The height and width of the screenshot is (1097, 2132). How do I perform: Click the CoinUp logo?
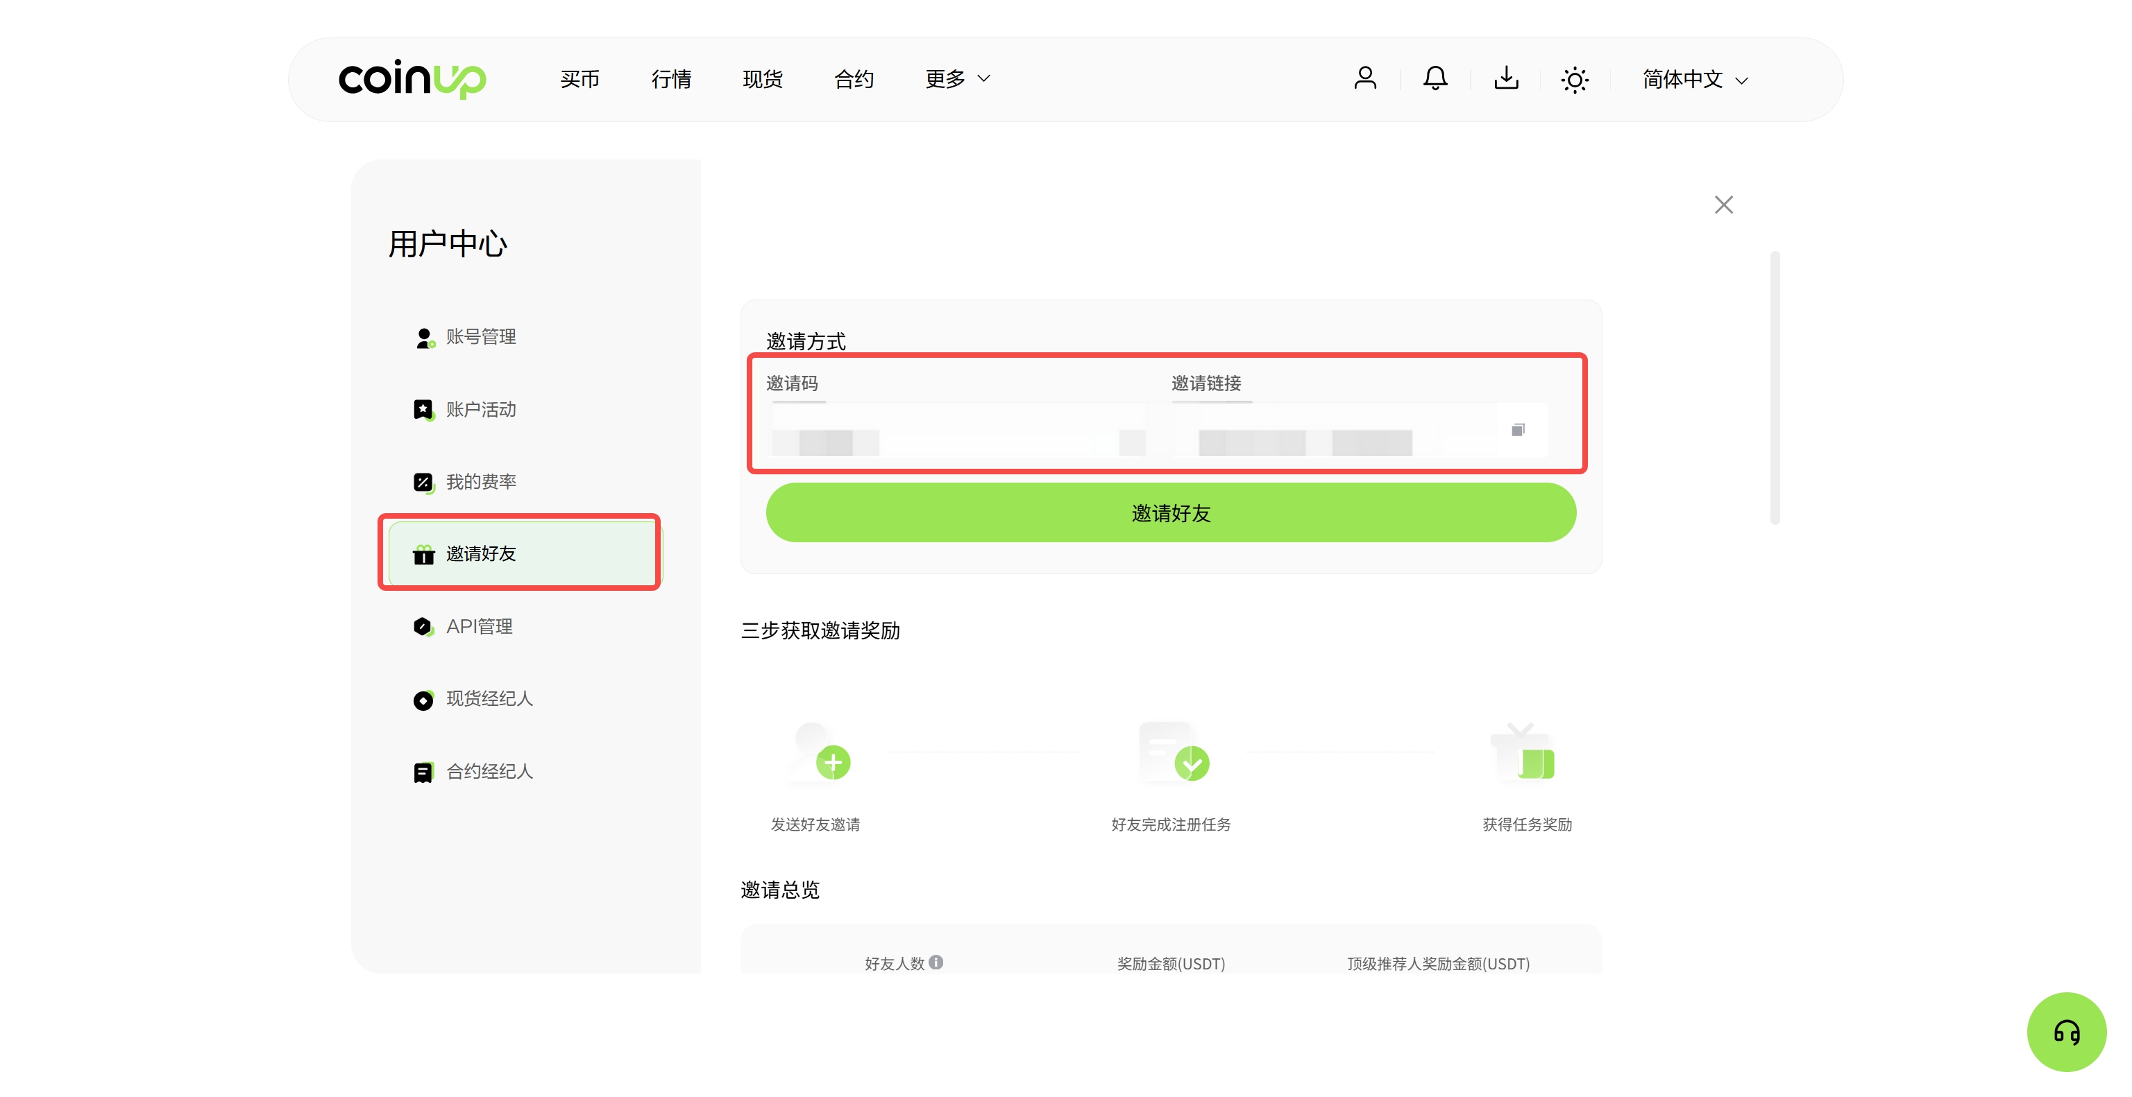412,79
